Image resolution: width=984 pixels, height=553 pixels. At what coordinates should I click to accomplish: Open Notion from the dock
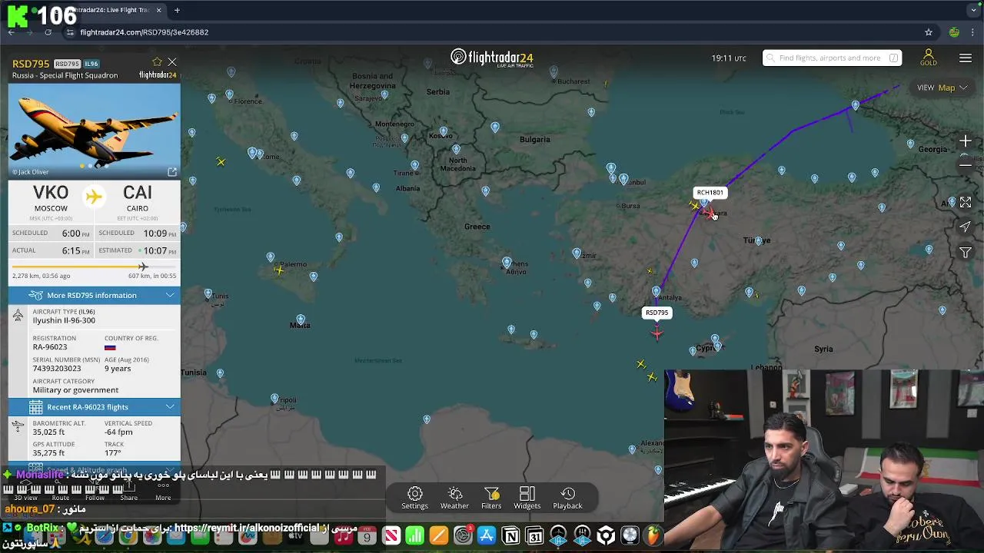point(510,535)
